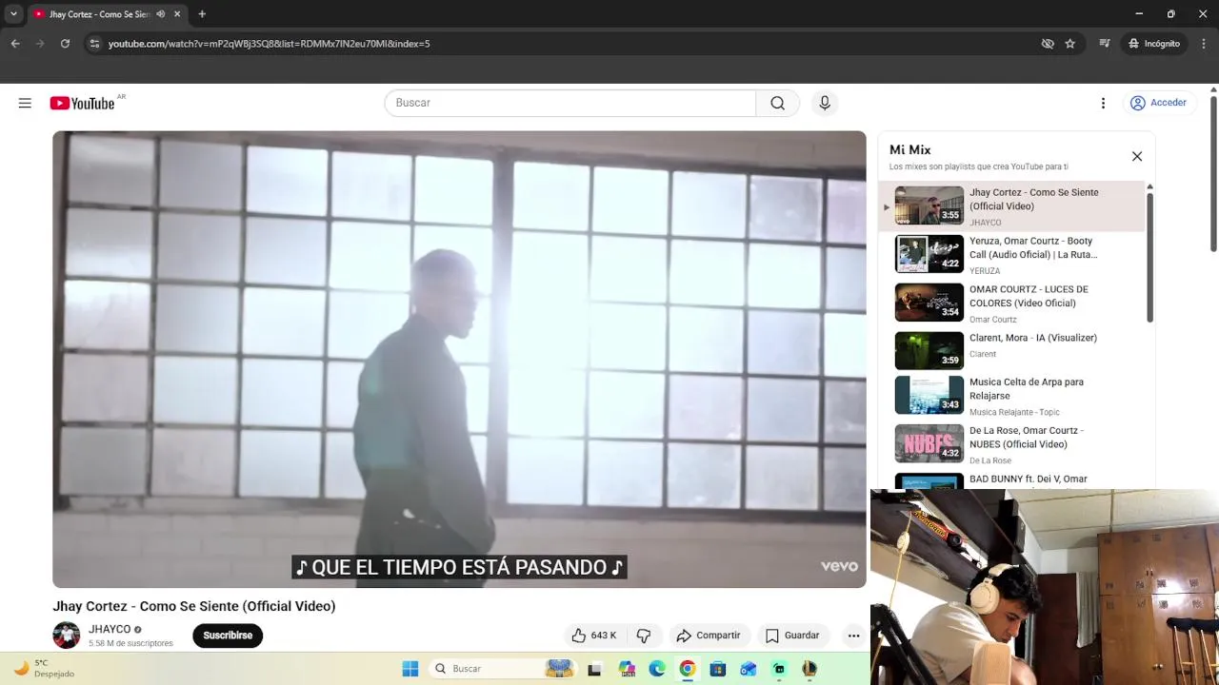Save the video with Guardar
The image size is (1219, 685).
click(792, 636)
